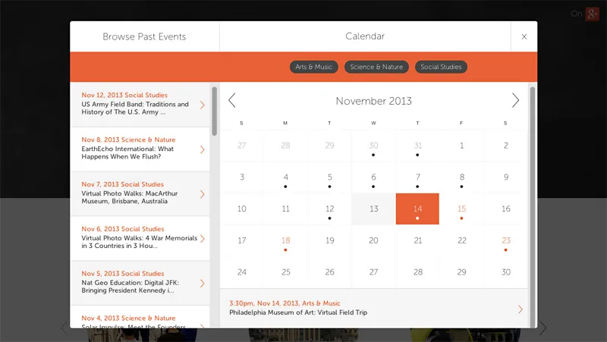This screenshot has width=607, height=342.
Task: Pick November 23 in the calendar
Action: click(x=505, y=241)
